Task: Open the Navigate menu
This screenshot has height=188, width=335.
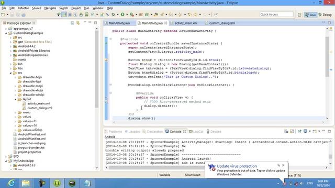Action: [50, 8]
